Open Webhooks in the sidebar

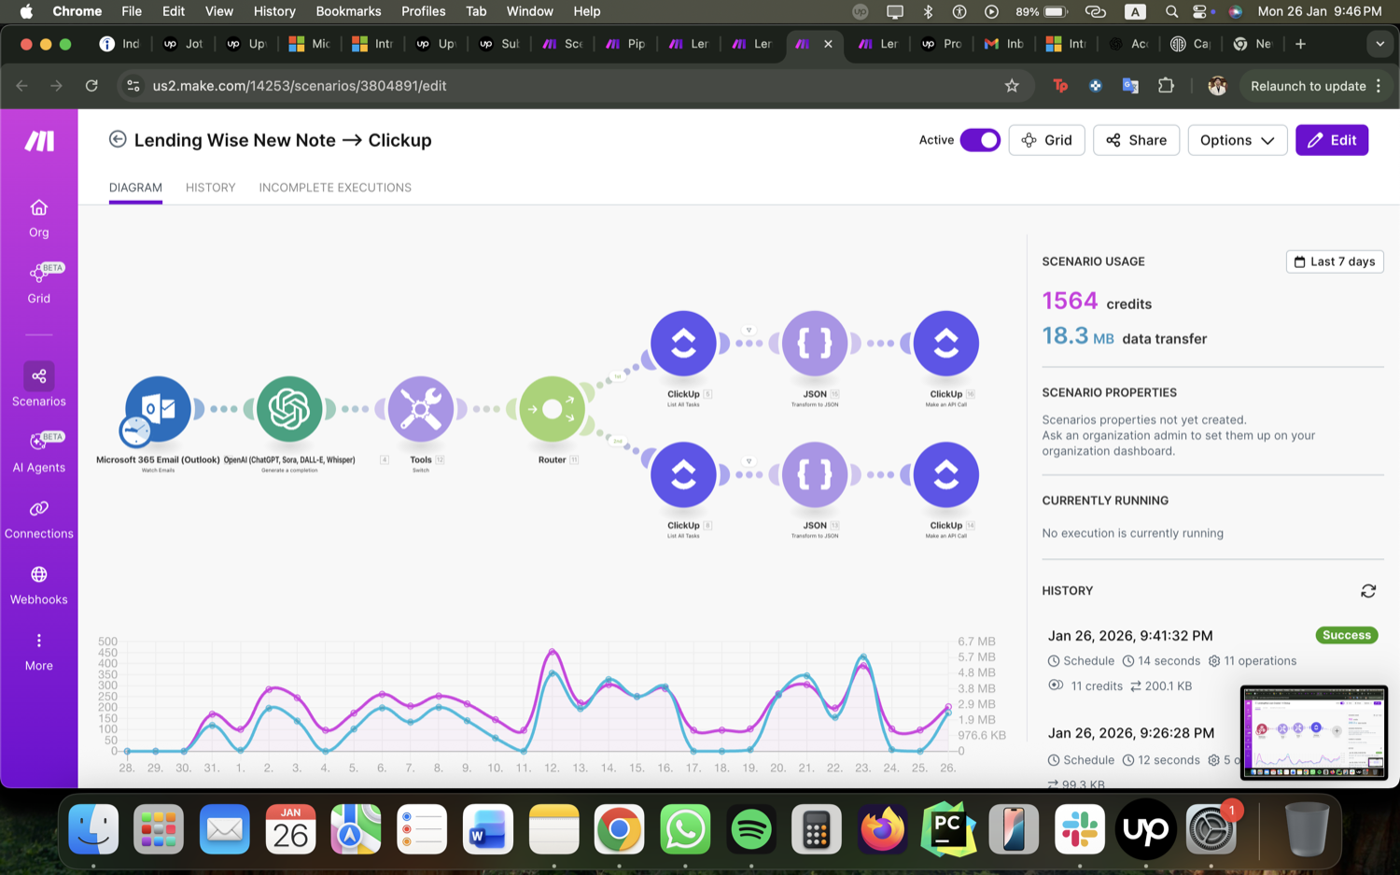click(x=39, y=585)
